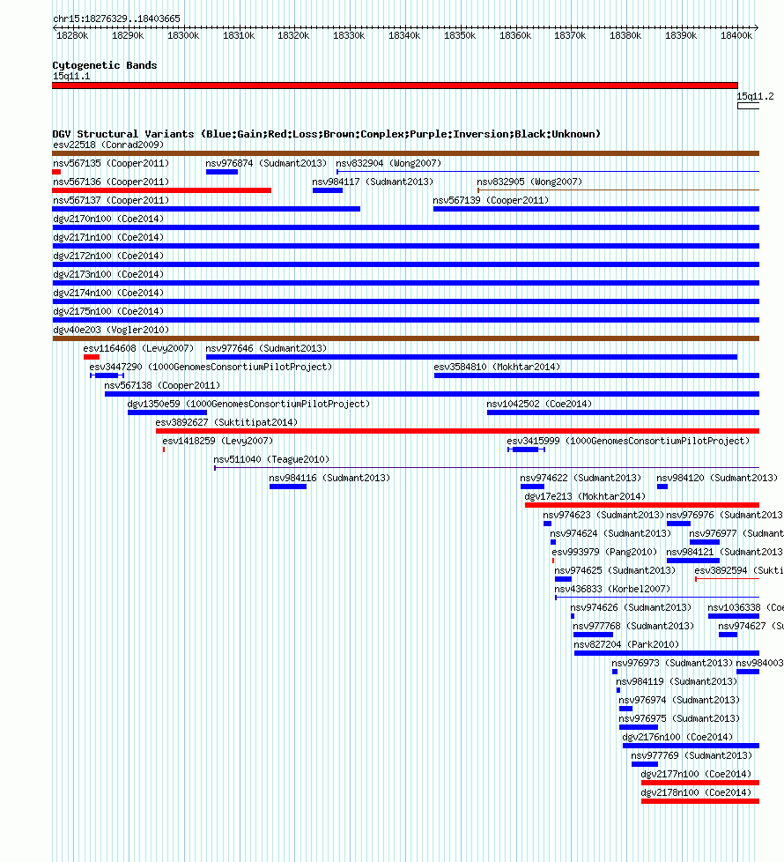Click nsv976974 (Sudmant2013) label

(679, 700)
